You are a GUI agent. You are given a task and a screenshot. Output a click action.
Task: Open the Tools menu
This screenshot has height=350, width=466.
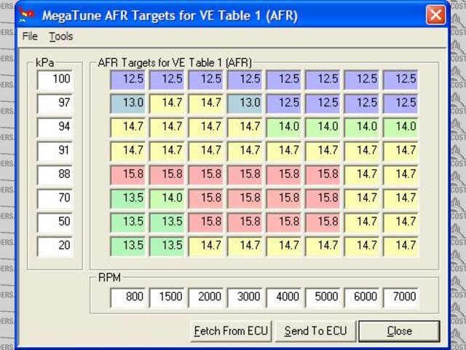point(61,36)
